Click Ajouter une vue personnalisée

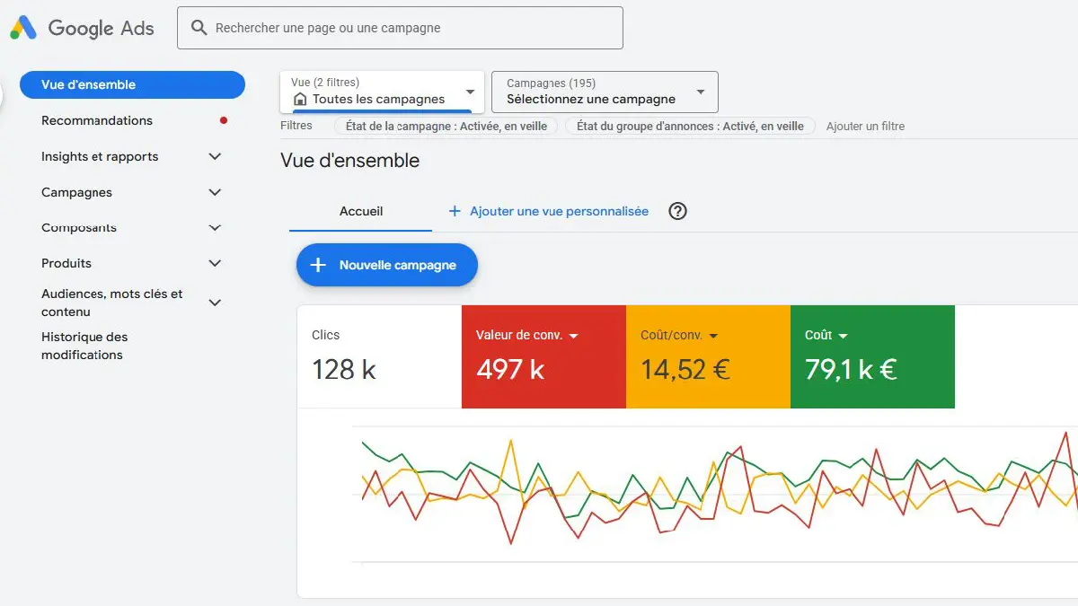559,211
